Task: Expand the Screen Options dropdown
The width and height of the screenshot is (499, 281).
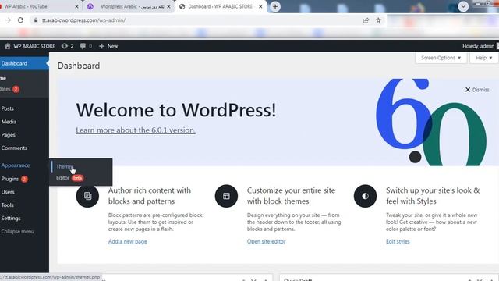Action: click(x=441, y=58)
